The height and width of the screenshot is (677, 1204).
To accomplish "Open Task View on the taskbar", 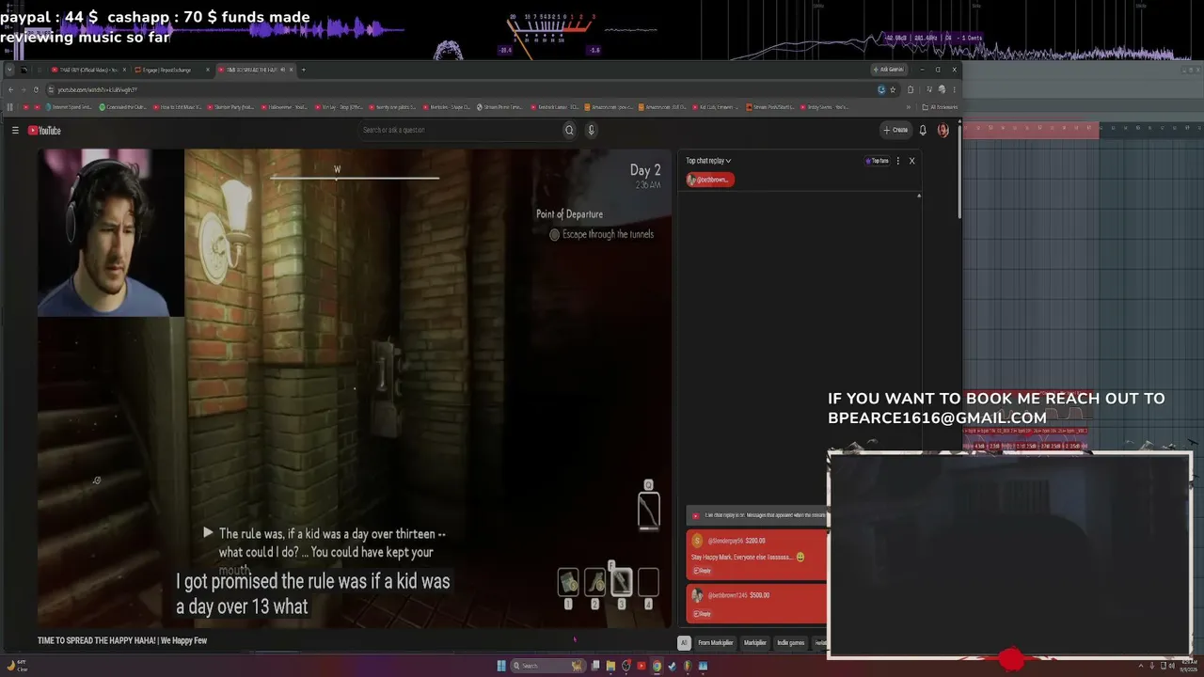I will point(595,666).
